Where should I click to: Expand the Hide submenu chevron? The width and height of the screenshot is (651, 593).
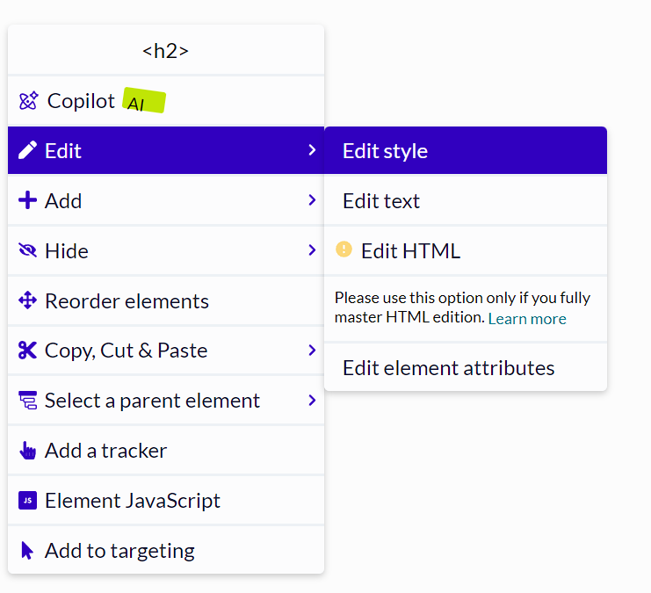(x=312, y=250)
